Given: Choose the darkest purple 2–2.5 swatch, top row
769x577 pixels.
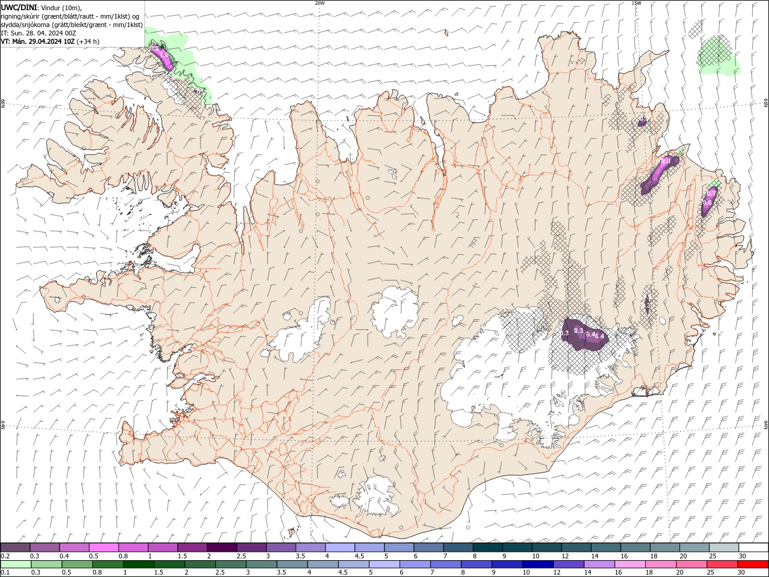Looking at the screenshot, I should 222,548.
